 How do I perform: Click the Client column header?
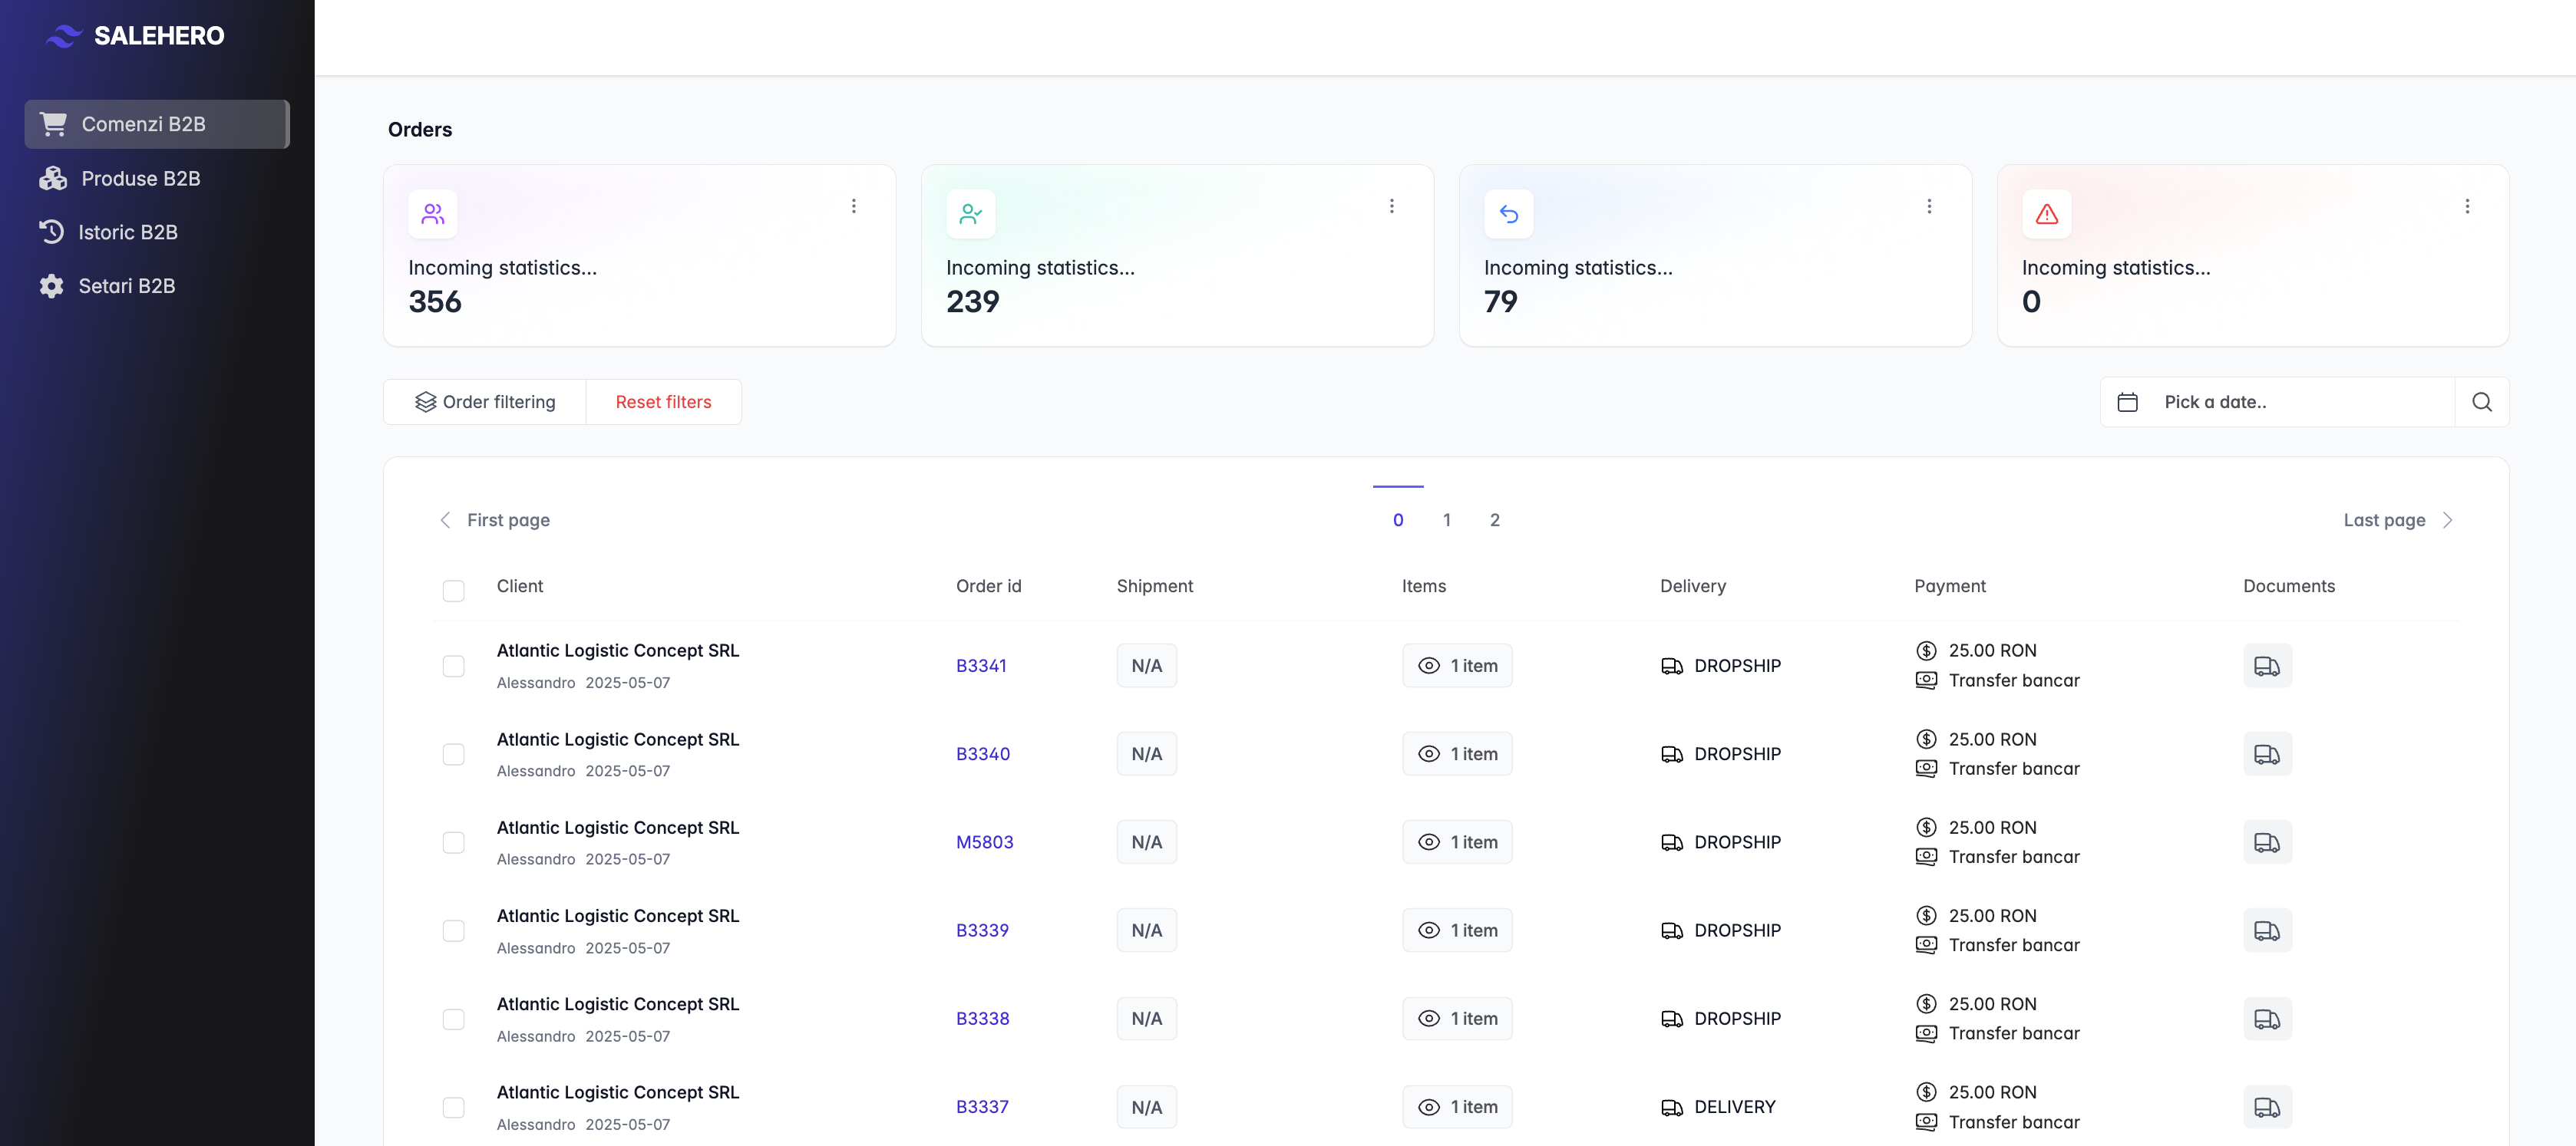tap(520, 587)
